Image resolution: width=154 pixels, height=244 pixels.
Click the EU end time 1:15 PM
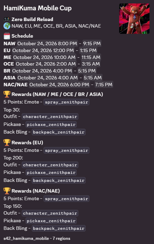(x=88, y=50)
